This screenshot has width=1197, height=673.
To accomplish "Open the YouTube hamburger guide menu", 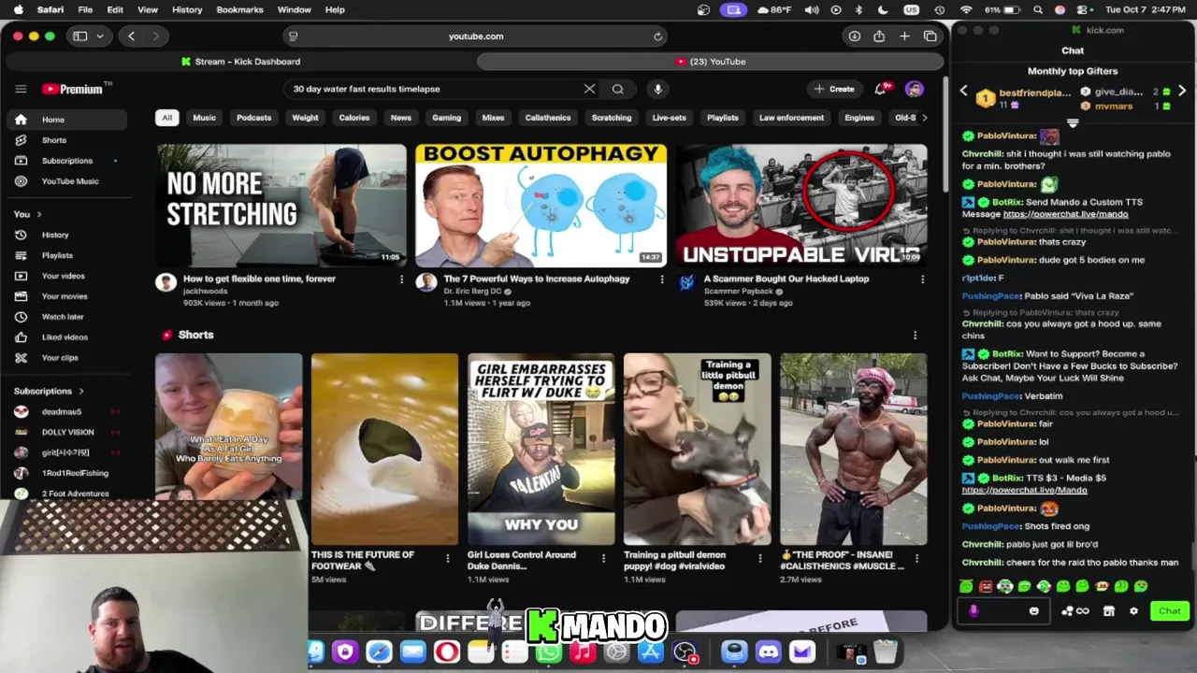I will click(x=21, y=89).
